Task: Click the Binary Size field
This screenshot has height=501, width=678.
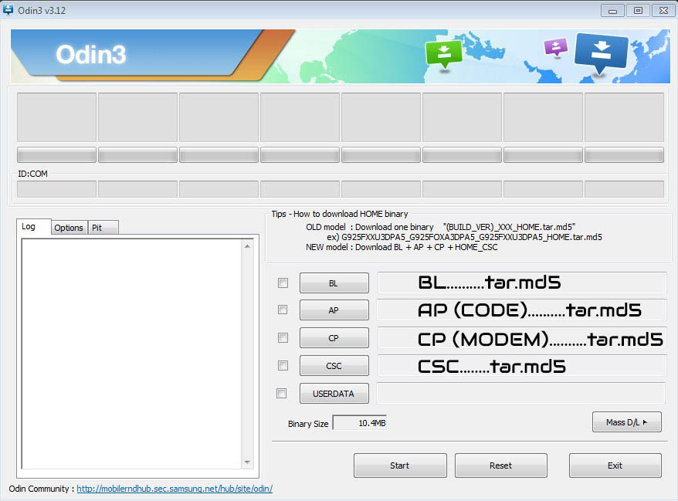Action: click(360, 423)
